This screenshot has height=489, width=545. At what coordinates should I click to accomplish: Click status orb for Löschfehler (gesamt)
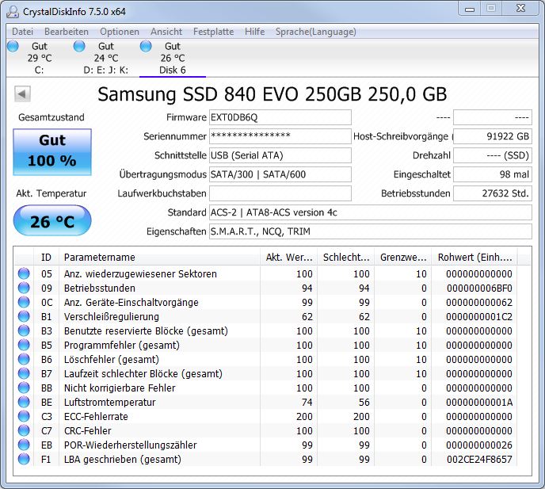[24, 359]
